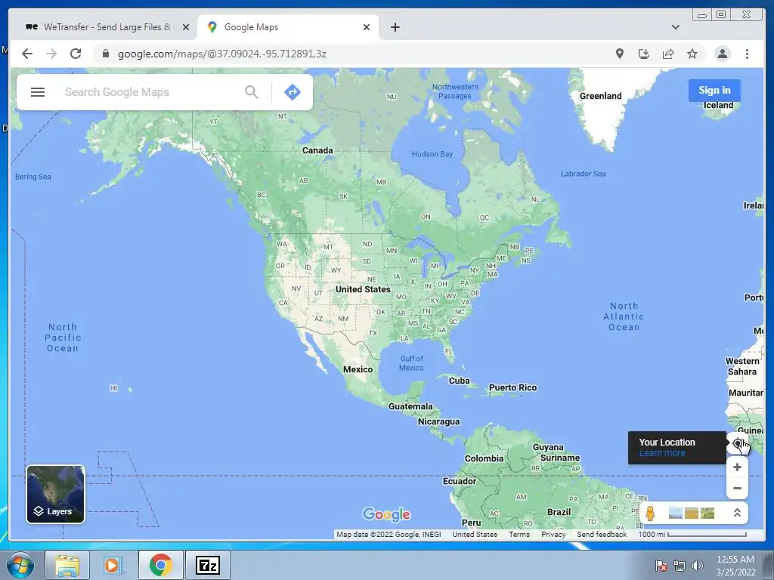This screenshot has width=774, height=580.
Task: Open the Action Center flag icon
Action: coord(661,566)
